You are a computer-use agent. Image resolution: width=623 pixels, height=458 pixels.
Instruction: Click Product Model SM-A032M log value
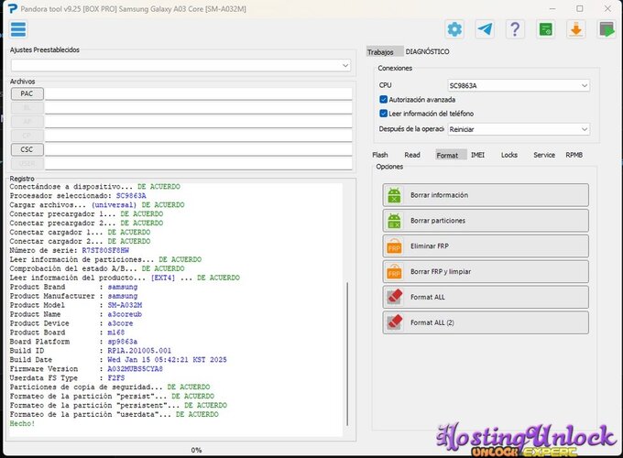tap(125, 305)
